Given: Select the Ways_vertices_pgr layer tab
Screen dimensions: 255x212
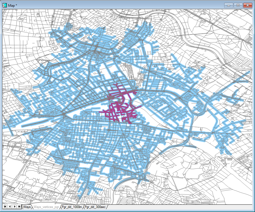Looking at the screenshot, I should click(x=46, y=207).
